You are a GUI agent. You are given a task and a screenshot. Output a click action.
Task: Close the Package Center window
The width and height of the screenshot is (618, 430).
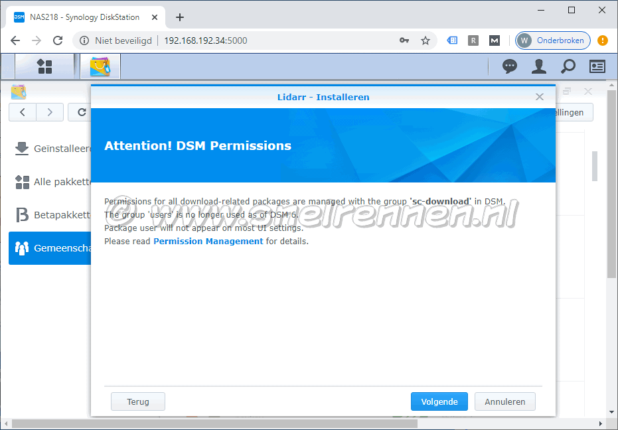tap(588, 92)
